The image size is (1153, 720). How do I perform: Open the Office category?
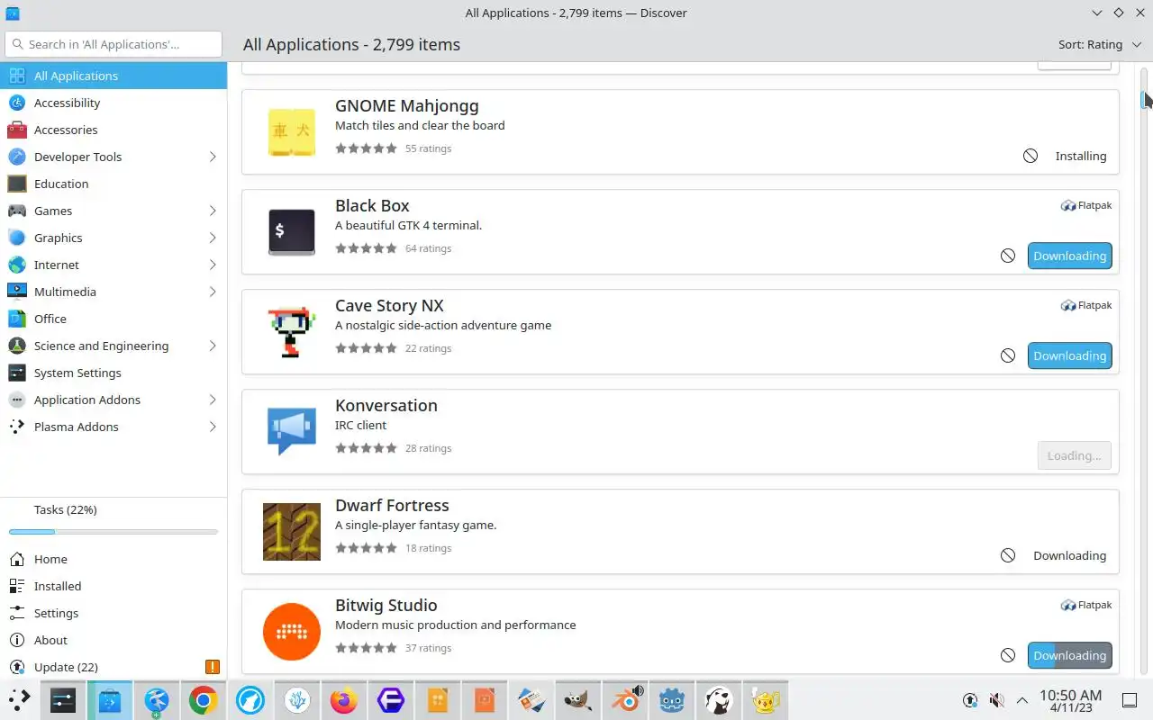click(x=113, y=319)
